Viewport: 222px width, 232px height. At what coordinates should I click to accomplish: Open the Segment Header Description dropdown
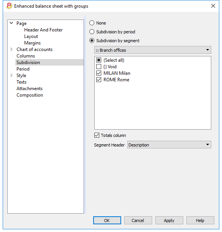(169, 145)
